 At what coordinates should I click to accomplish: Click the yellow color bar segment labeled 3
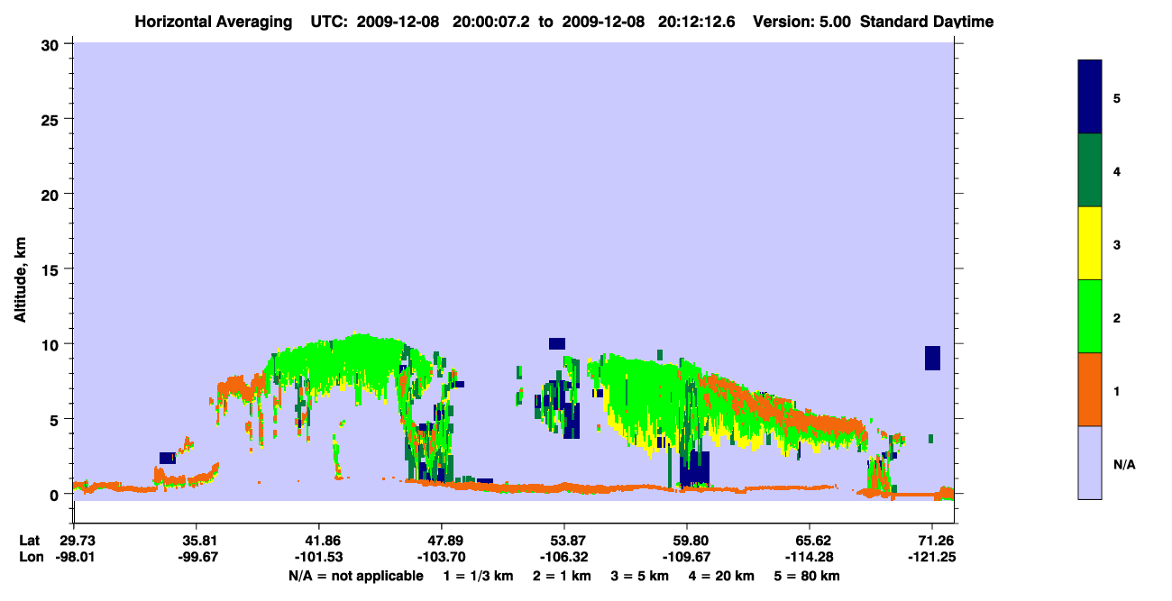click(1090, 243)
